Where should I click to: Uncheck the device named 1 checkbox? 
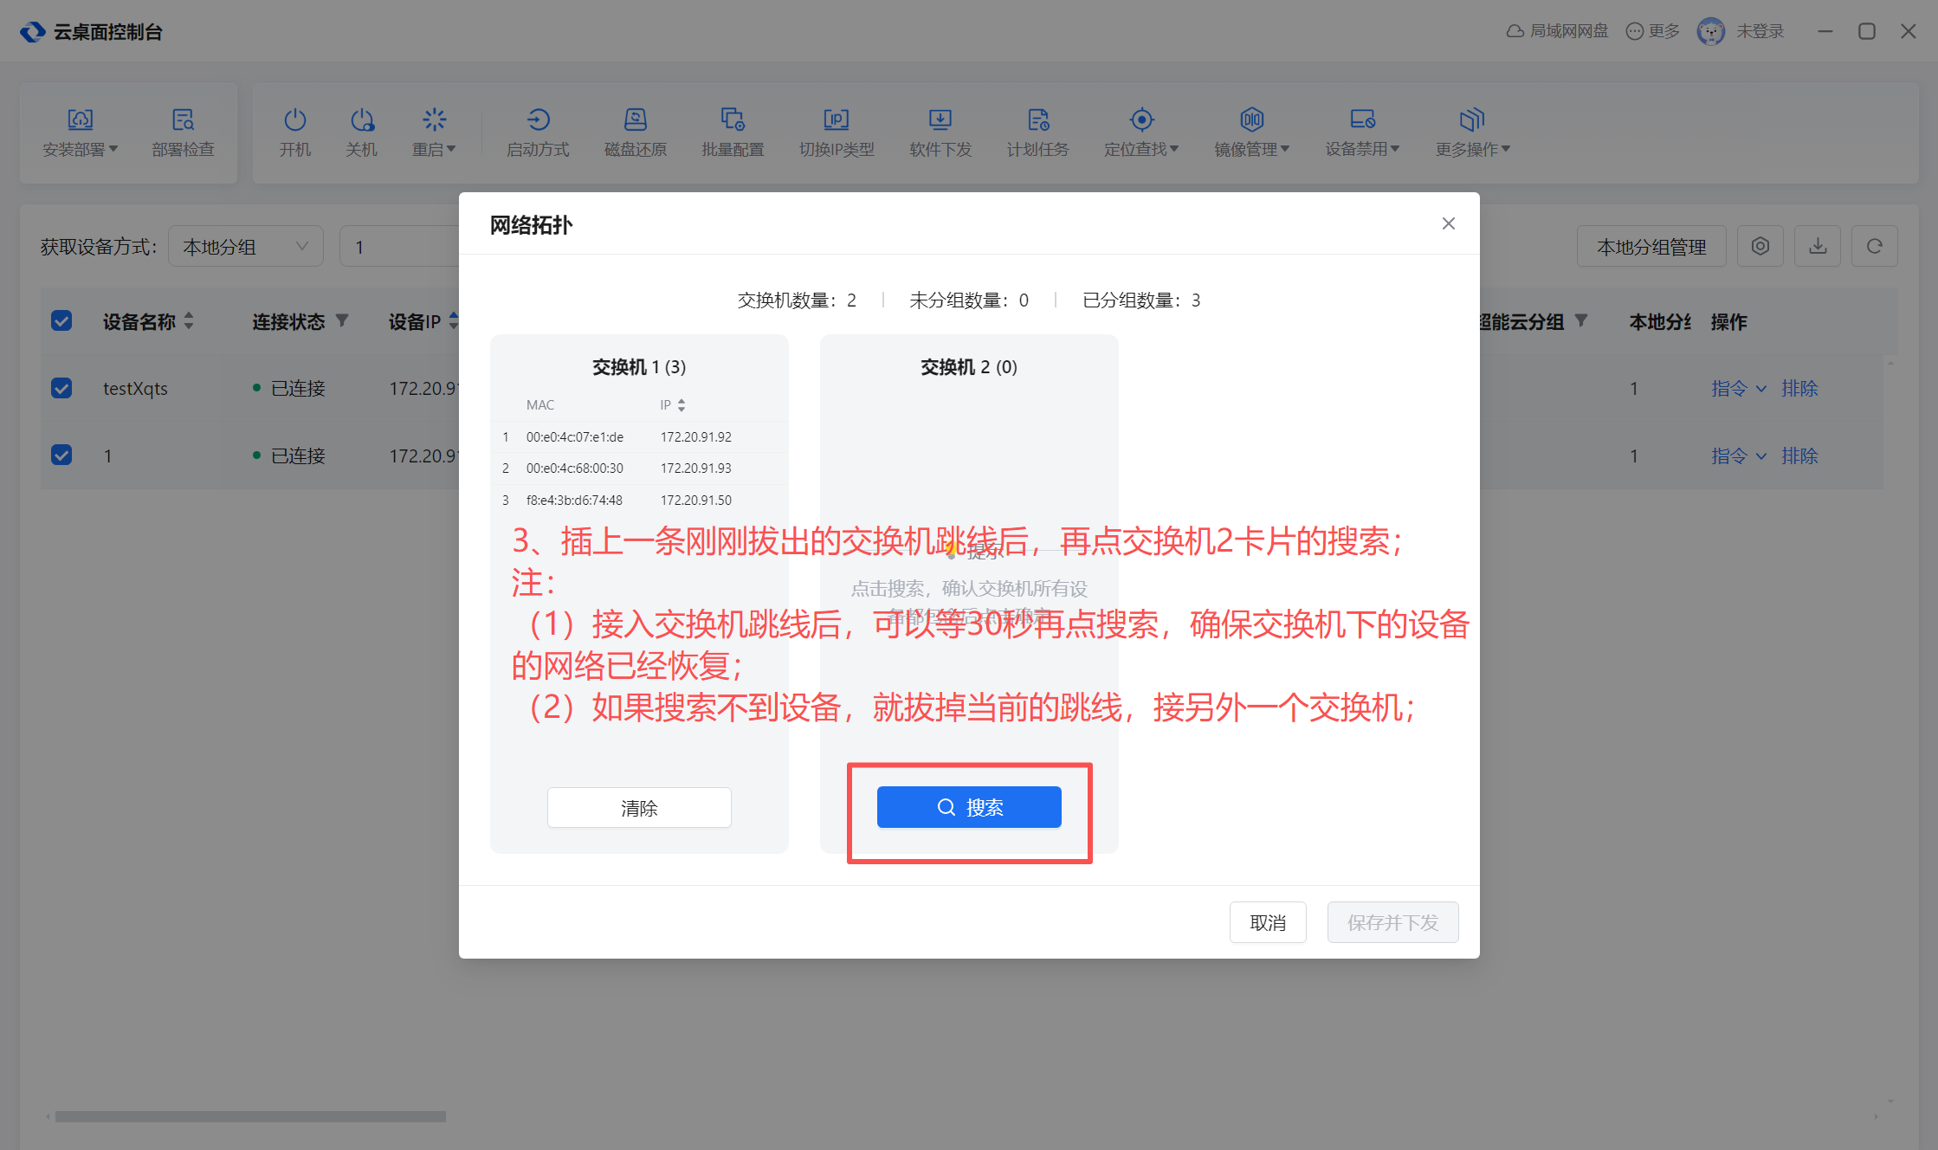[61, 455]
